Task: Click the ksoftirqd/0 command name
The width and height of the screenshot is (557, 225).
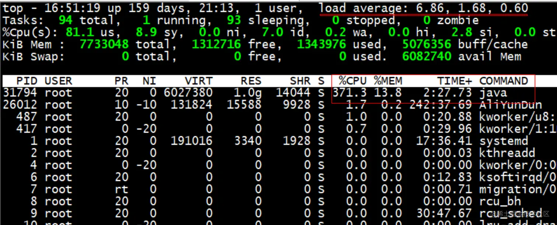Action: (518, 178)
